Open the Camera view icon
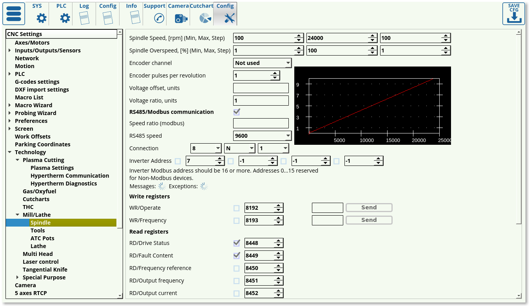The width and height of the screenshot is (529, 306). click(x=181, y=18)
